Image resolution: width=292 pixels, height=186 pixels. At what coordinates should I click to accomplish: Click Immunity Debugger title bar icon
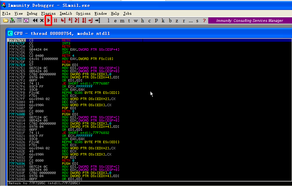pos(3,5)
